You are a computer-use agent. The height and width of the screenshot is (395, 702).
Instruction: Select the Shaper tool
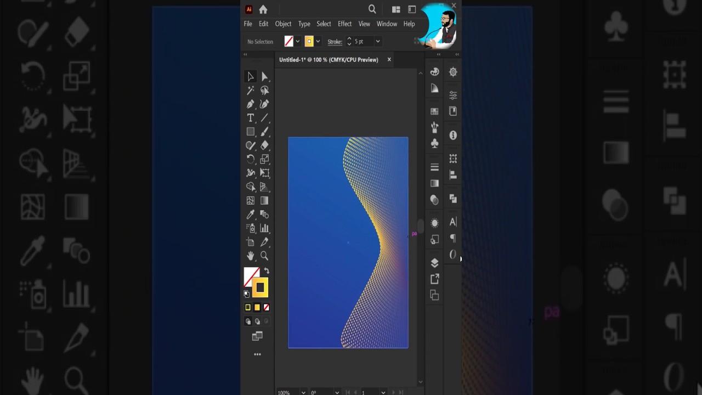pos(250,145)
